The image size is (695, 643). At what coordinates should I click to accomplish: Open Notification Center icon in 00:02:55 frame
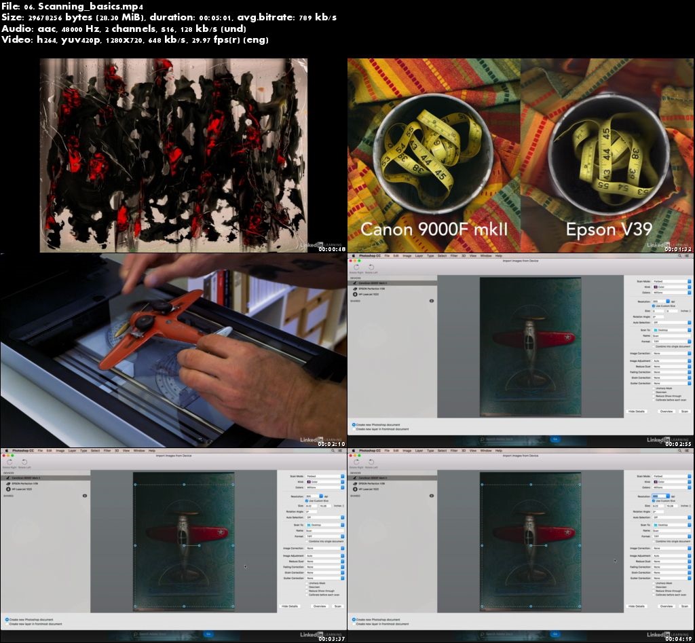687,256
